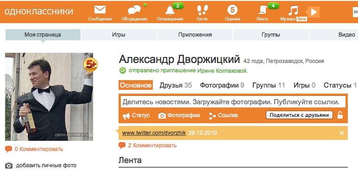Toggle the privacy lock icon
The image size is (358, 170).
[340, 115]
